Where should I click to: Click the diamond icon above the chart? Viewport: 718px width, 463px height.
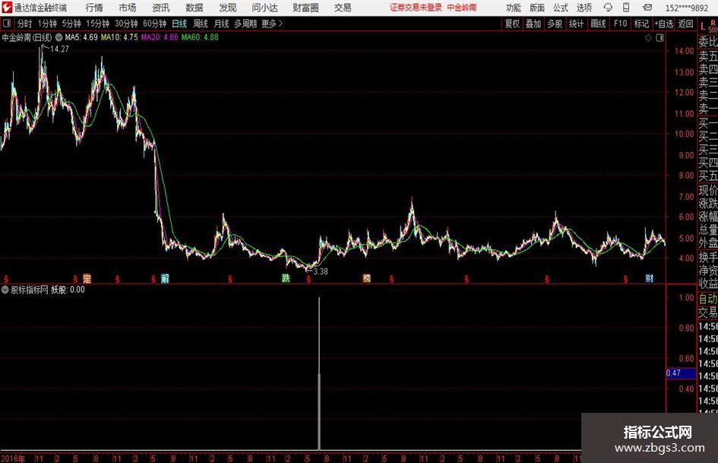[x=648, y=37]
